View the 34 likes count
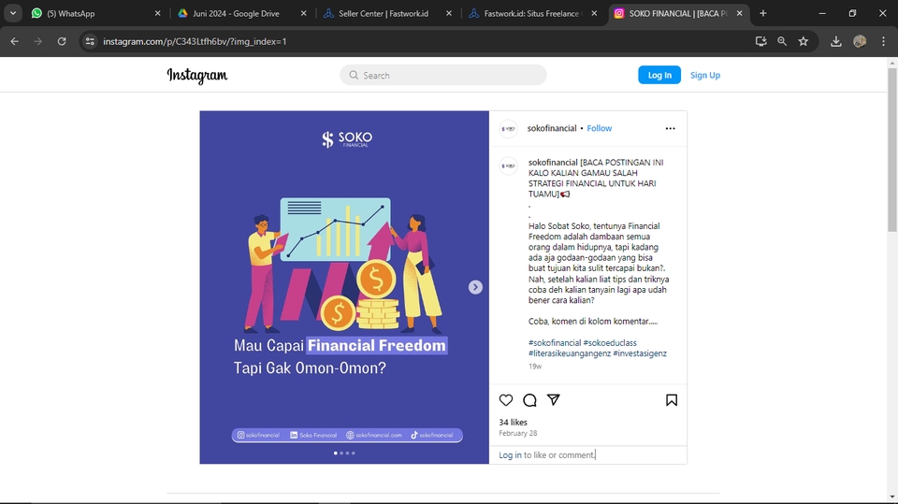898x504 pixels. click(513, 422)
